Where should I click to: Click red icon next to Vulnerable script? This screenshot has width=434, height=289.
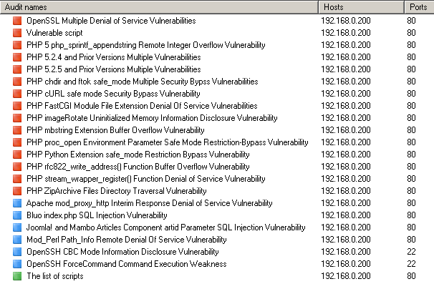(17, 33)
